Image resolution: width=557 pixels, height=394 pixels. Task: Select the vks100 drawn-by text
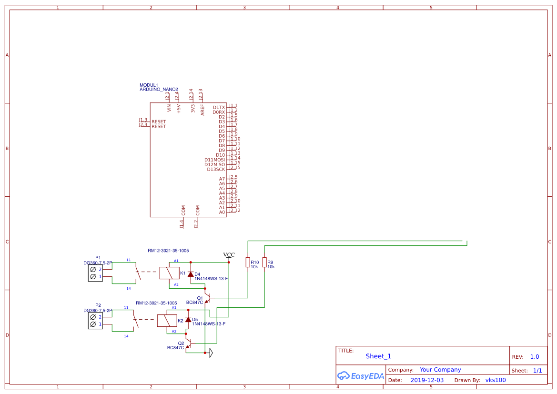(495, 380)
